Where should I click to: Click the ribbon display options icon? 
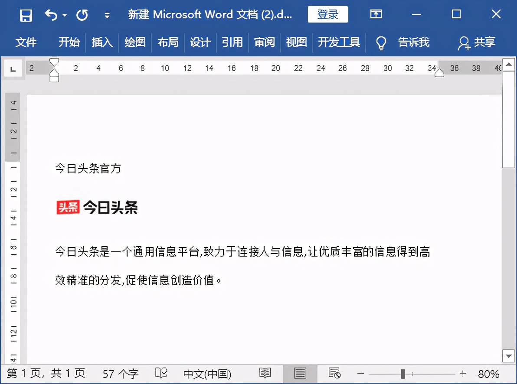pos(376,14)
